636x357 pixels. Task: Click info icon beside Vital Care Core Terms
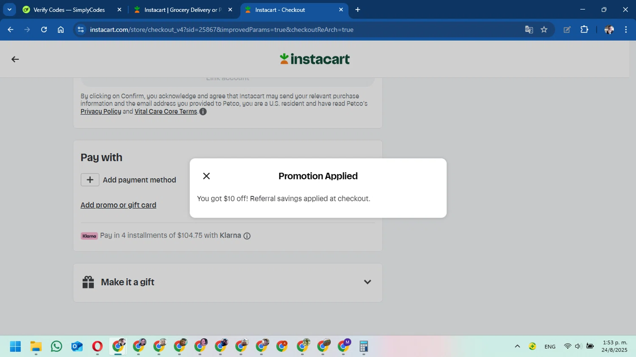[203, 112]
